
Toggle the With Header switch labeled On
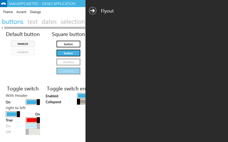[33, 102]
